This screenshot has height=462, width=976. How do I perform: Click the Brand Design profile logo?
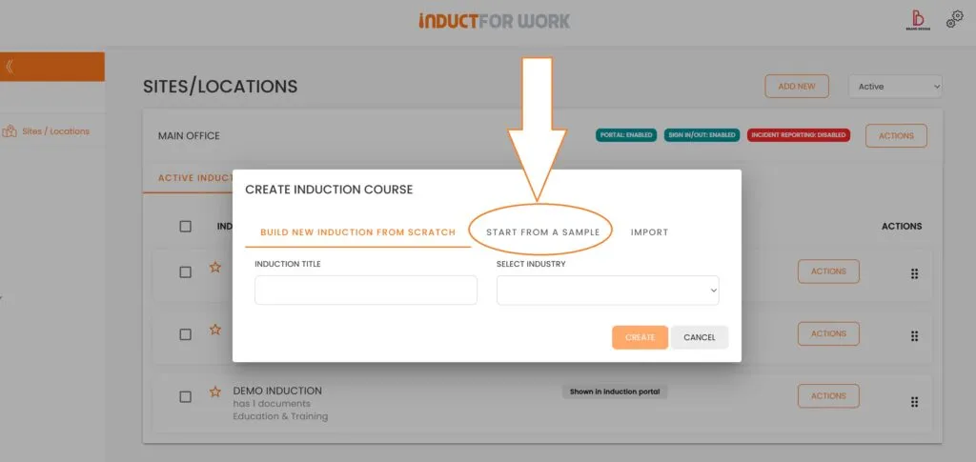[x=918, y=21]
